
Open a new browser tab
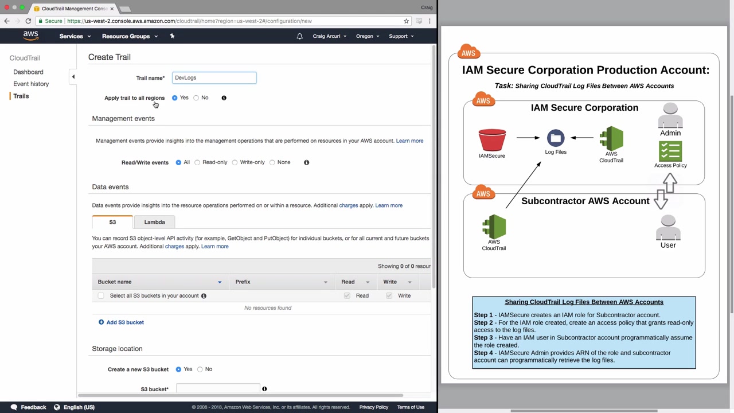click(125, 9)
